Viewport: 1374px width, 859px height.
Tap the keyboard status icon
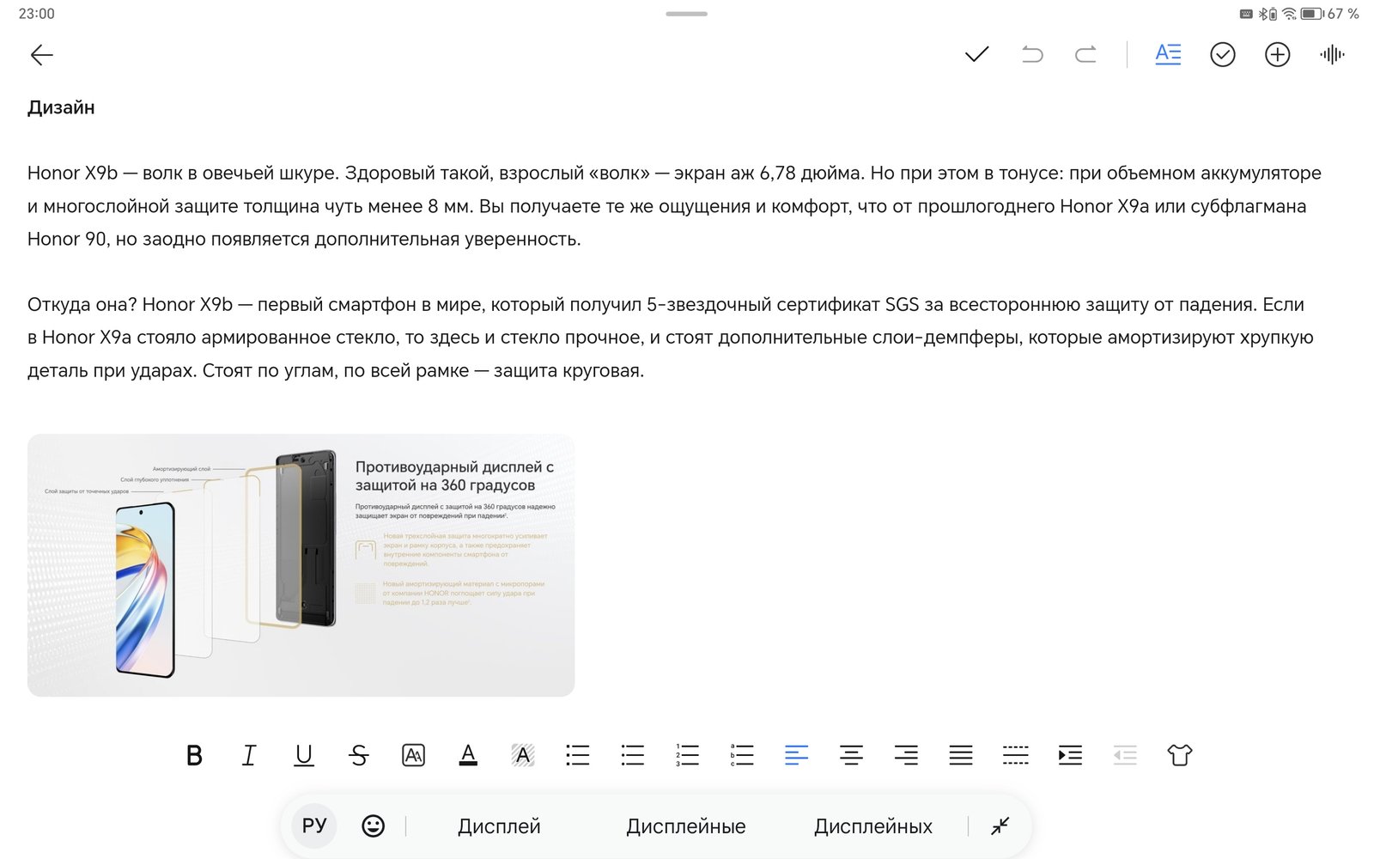tap(1246, 14)
